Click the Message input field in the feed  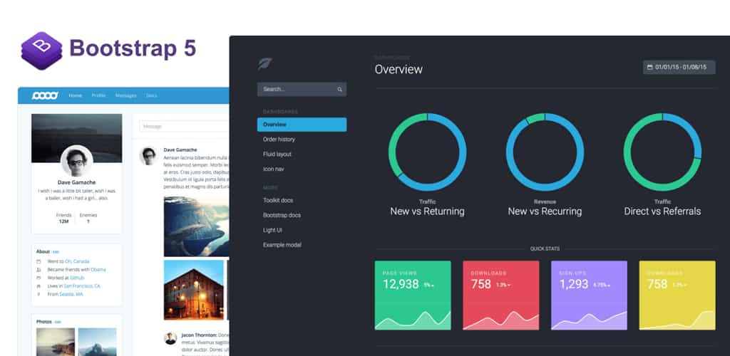tap(184, 127)
